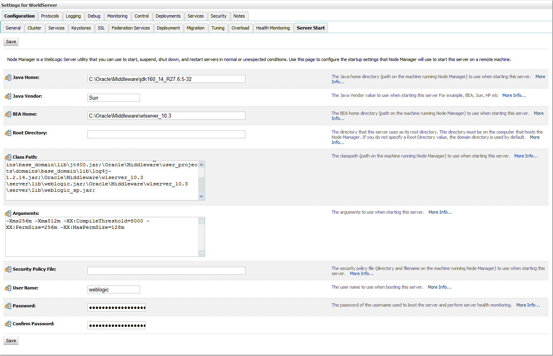Open the Notes tab

[x=239, y=16]
